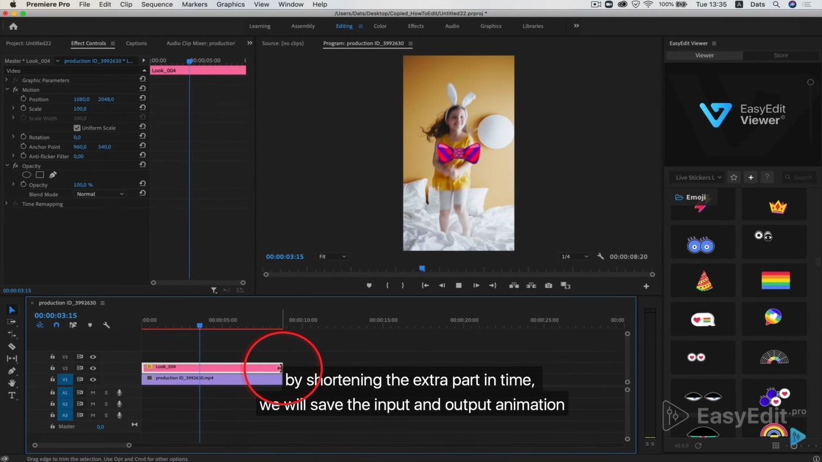Select the Type tool

click(x=12, y=395)
